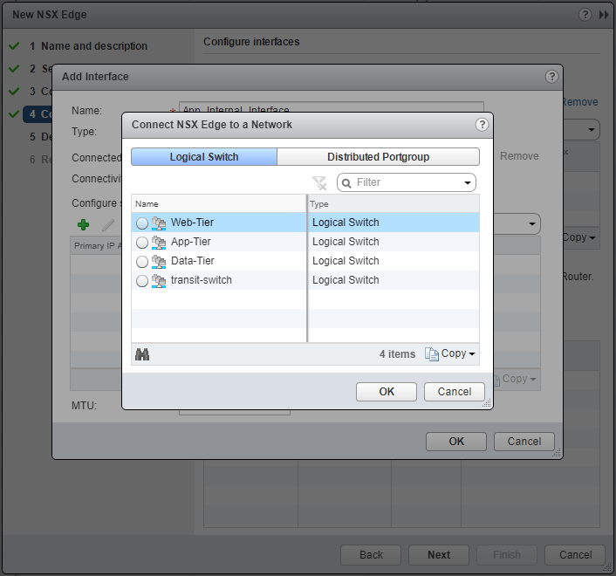616x576 pixels.
Task: Open help for Connect NSX Edge dialog
Action: point(482,125)
